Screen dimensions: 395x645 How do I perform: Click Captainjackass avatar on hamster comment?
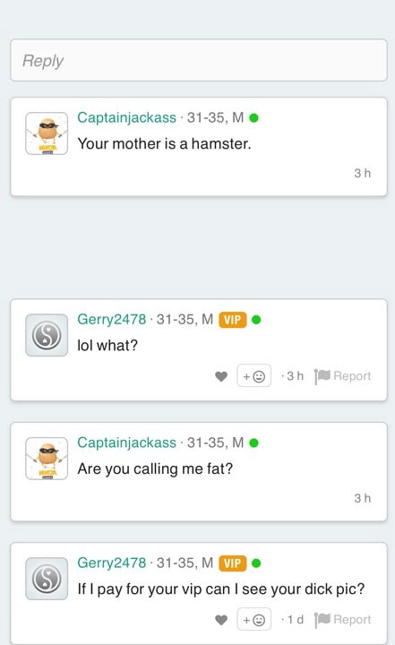tap(47, 133)
